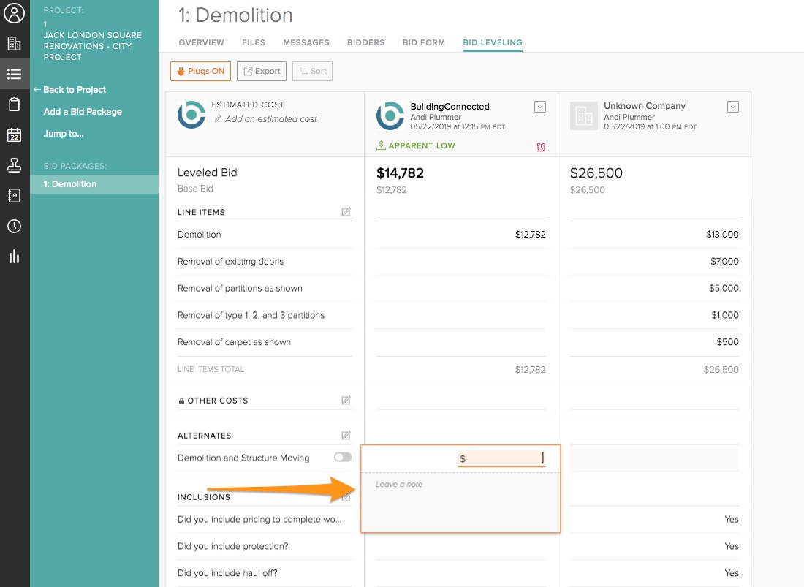Click the red alarm clock icon
The image size is (804, 587).
541,147
